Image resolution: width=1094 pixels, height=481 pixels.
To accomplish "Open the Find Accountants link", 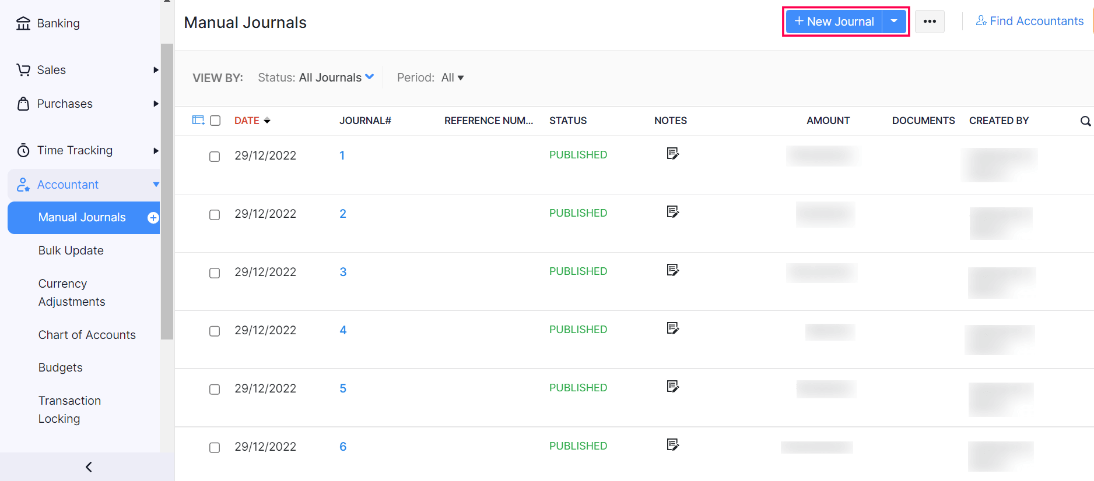I will pyautogui.click(x=1029, y=21).
